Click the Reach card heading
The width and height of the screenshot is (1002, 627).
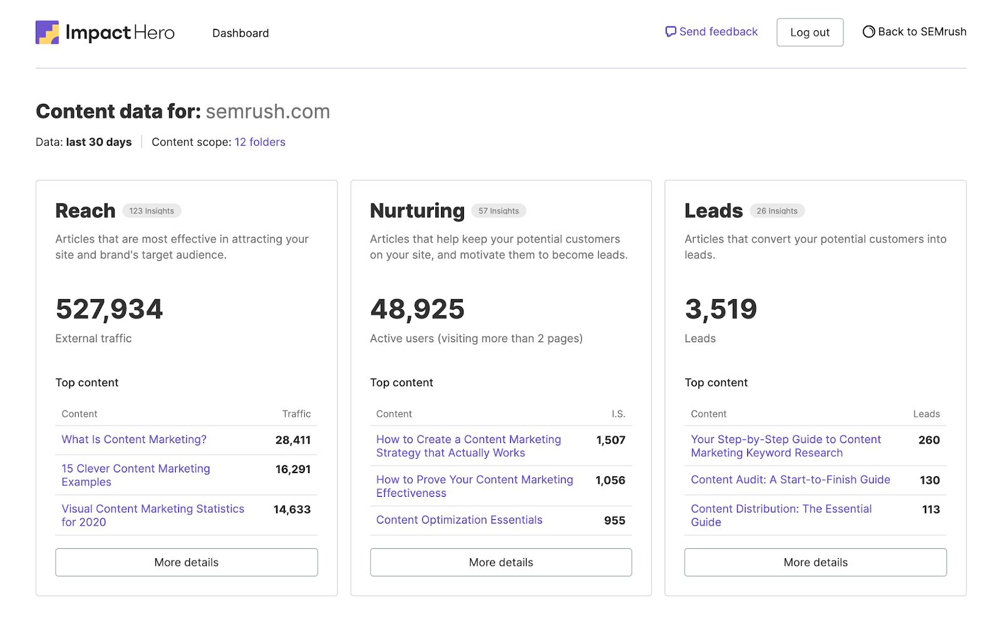pos(85,211)
